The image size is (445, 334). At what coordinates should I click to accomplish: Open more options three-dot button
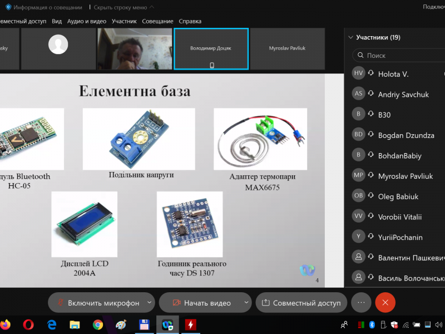tap(361, 303)
